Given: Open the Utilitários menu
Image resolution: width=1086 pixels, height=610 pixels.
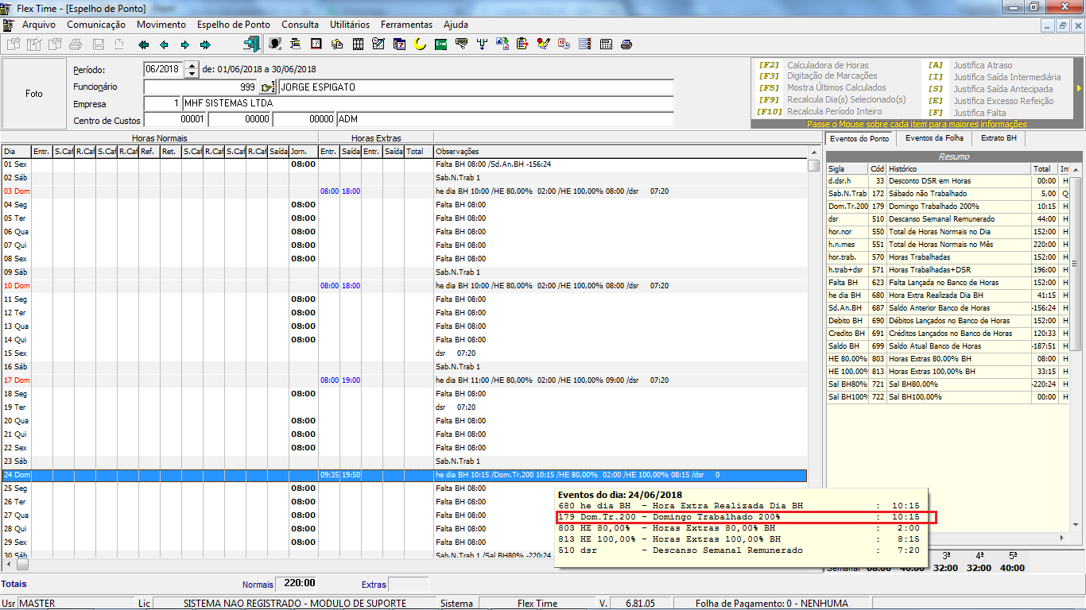Looking at the screenshot, I should (x=350, y=25).
